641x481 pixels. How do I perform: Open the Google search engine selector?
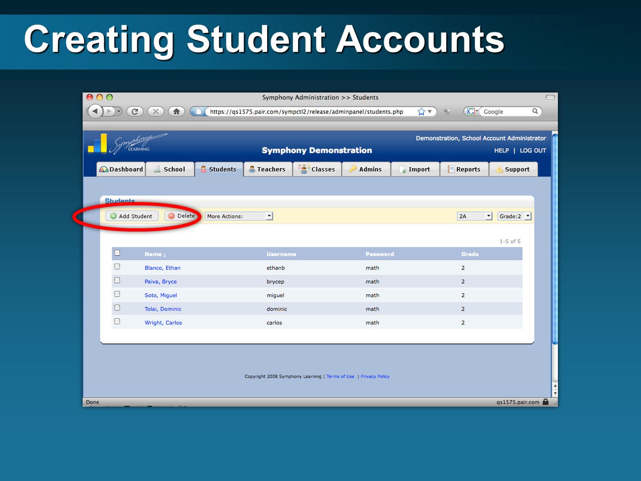pos(472,111)
